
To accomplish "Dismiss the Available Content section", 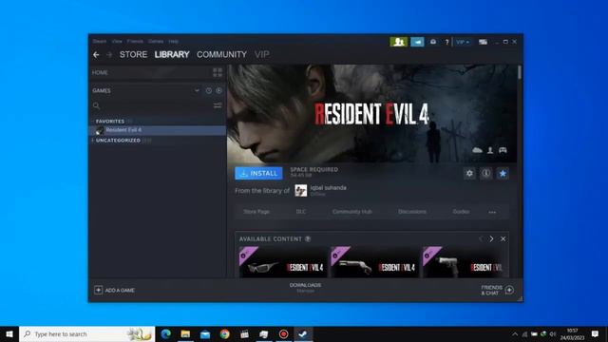I will (x=503, y=238).
